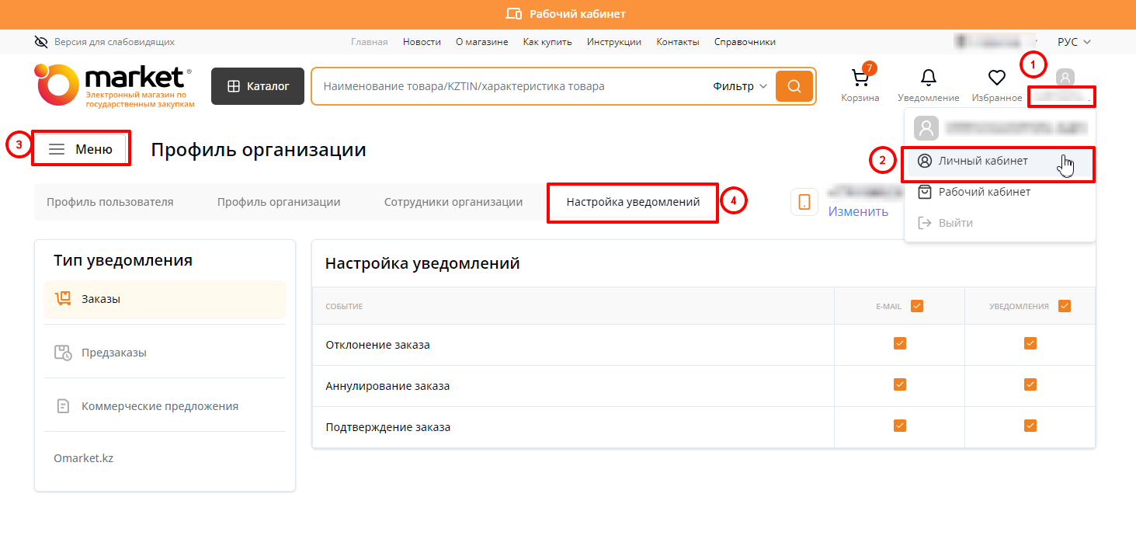Click the phone icon beside Изменить
Screen dimensions: 1136x546
coord(804,202)
